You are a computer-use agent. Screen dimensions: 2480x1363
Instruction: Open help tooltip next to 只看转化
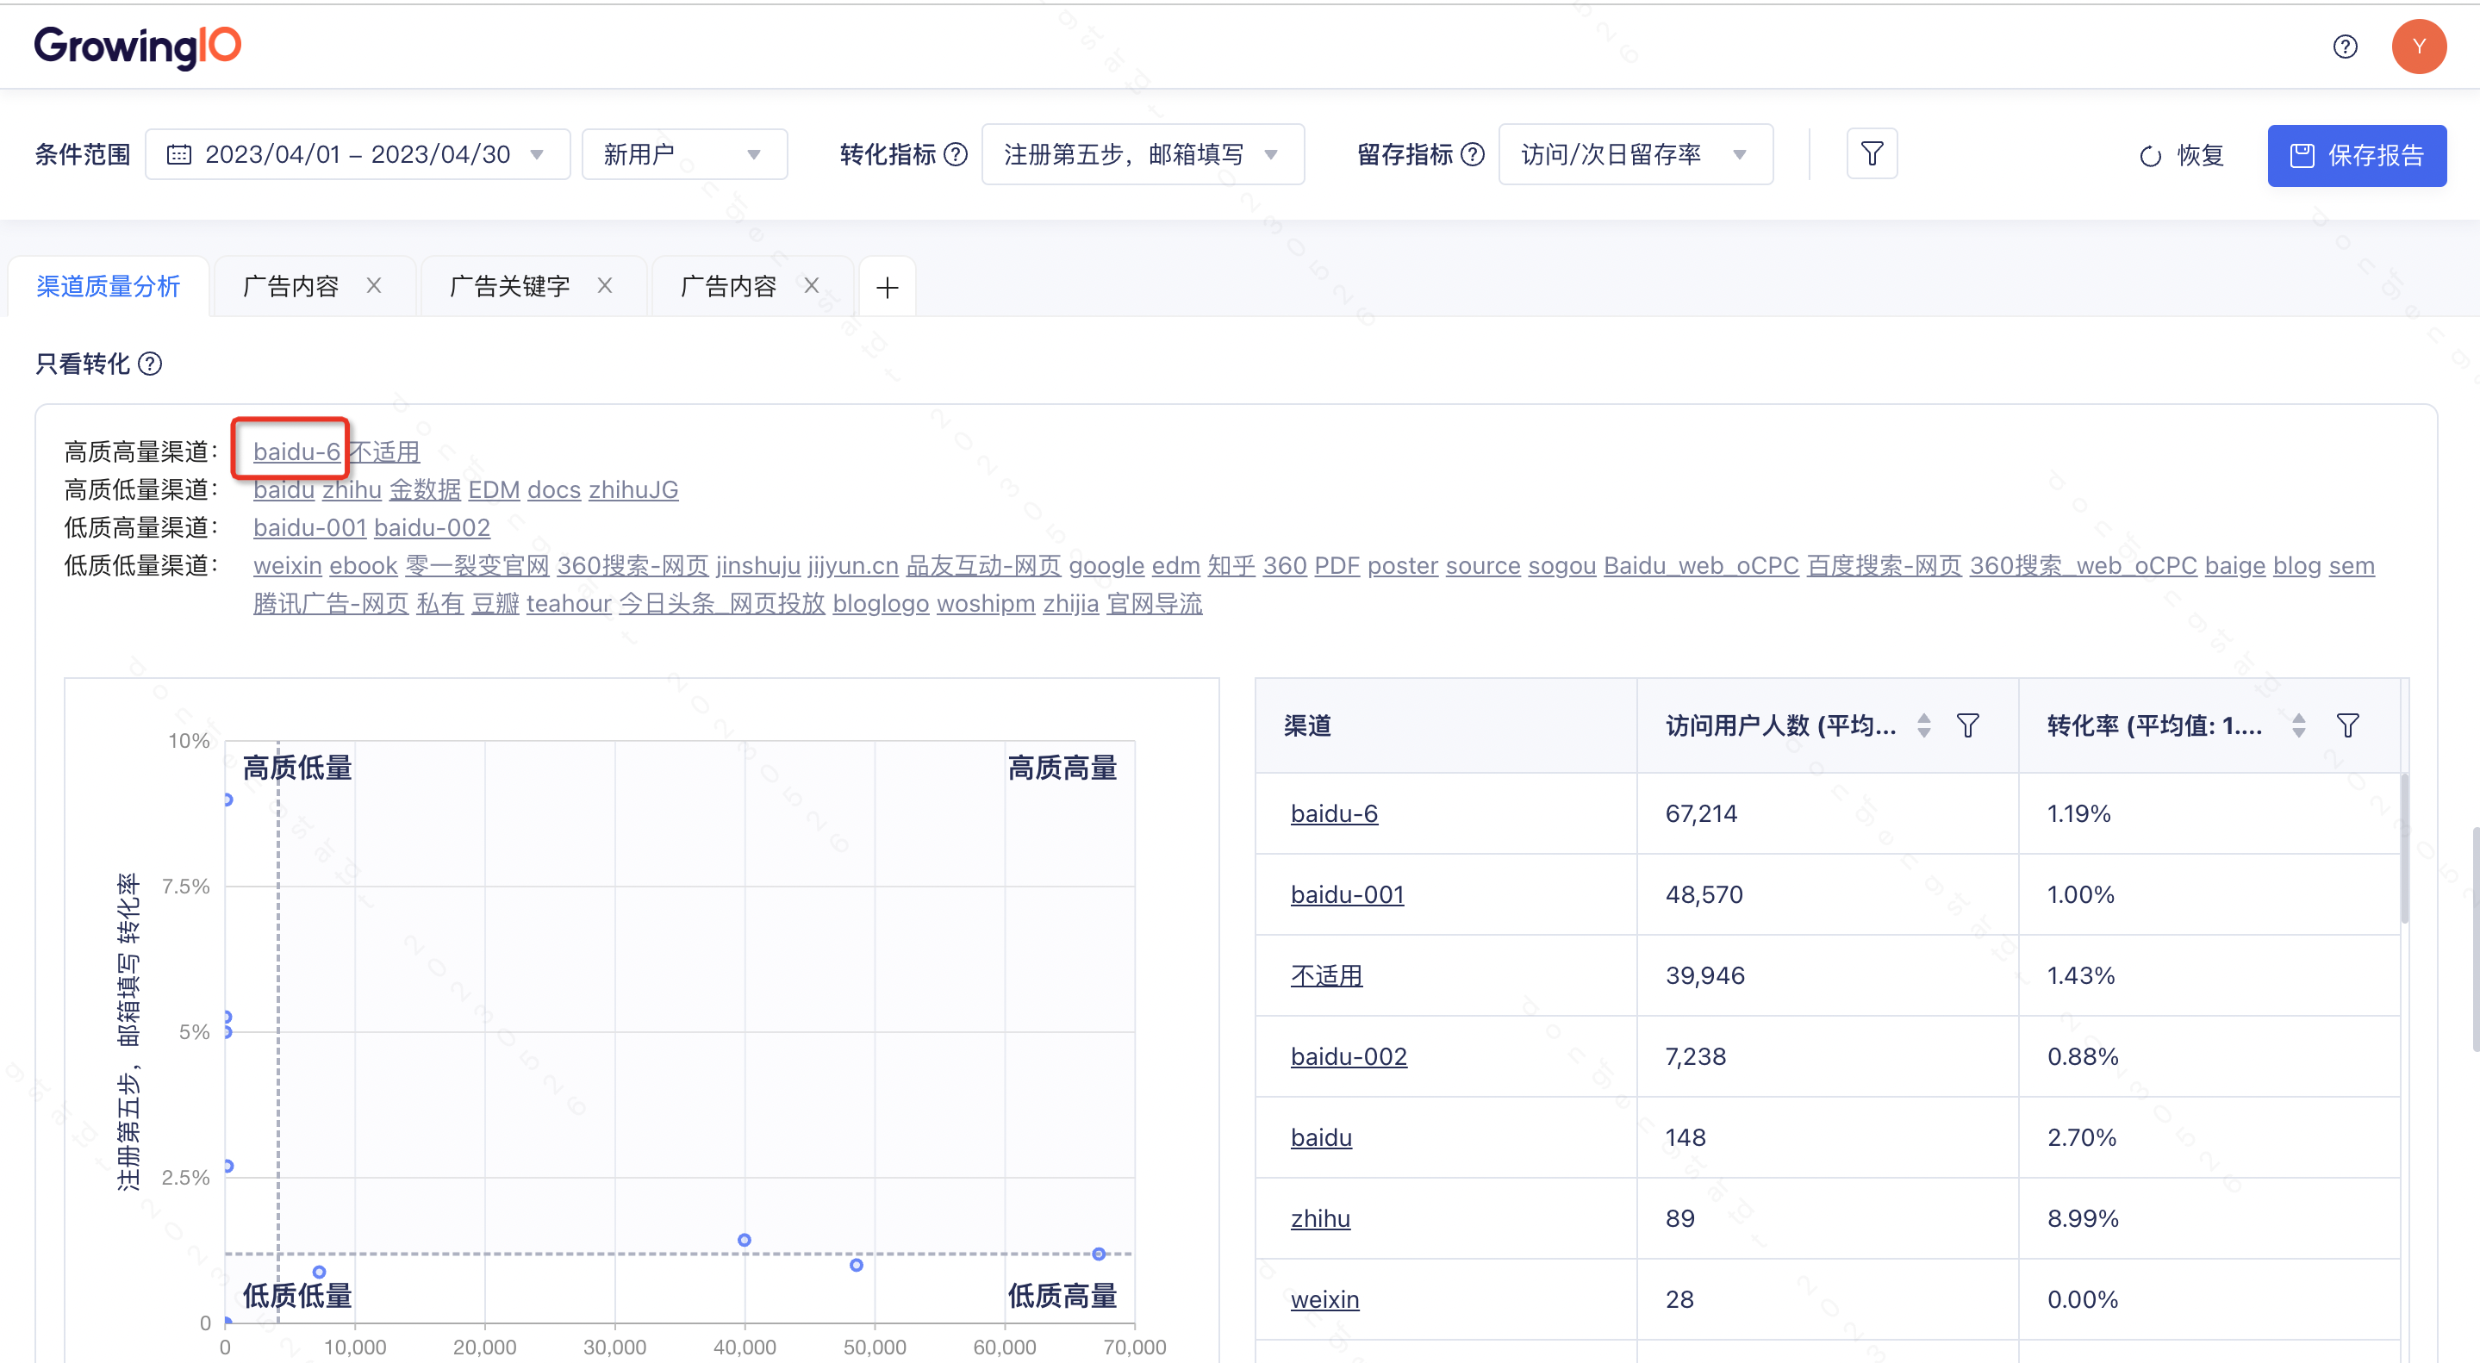pos(150,364)
